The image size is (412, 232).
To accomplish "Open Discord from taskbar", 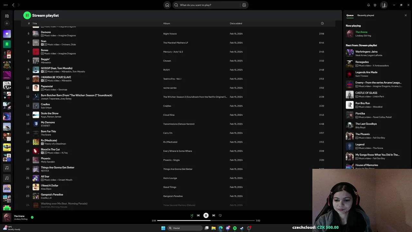I will tap(228, 228).
